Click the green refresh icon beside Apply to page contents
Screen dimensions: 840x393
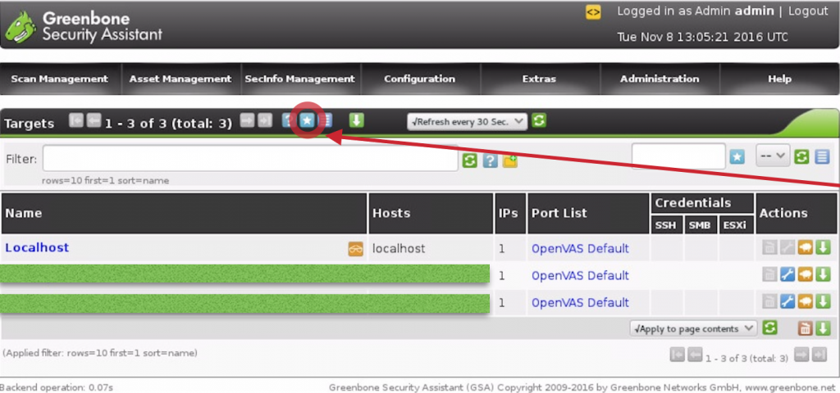(x=769, y=327)
